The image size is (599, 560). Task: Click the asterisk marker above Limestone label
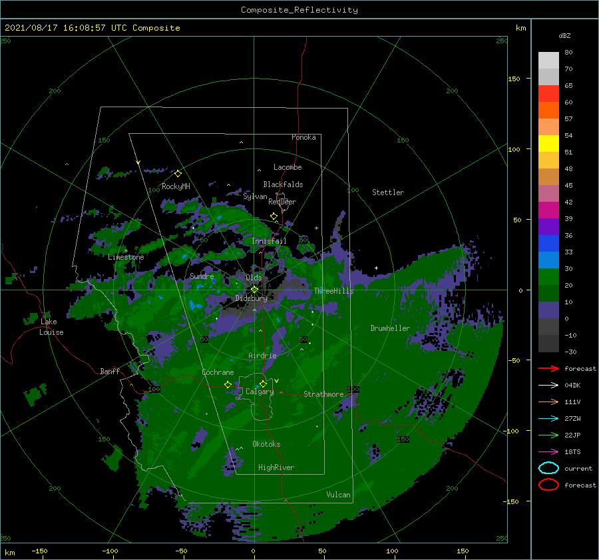coord(126,251)
